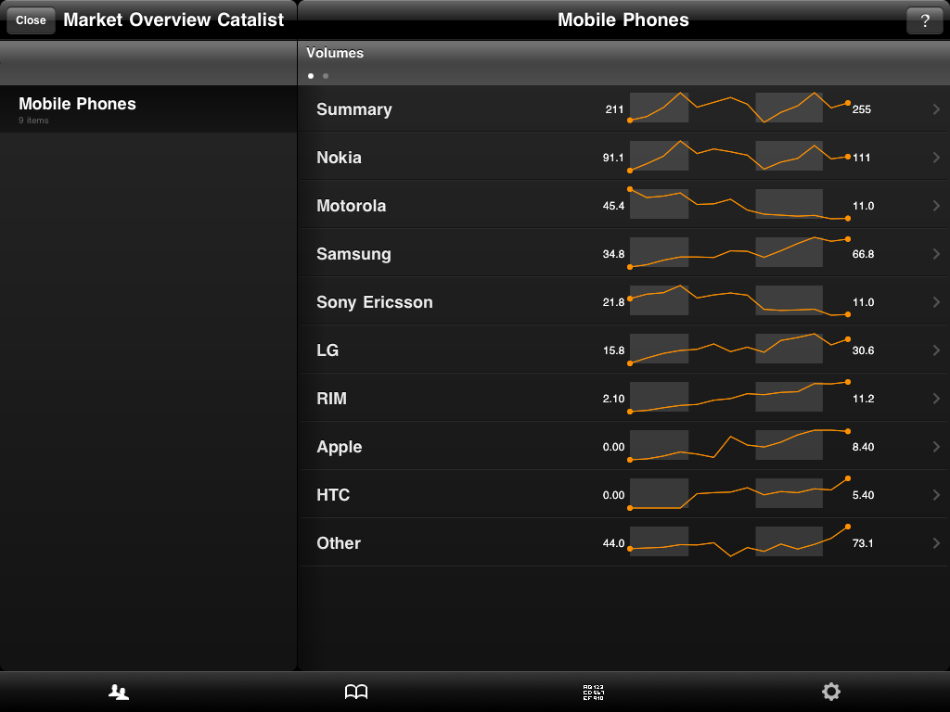The height and width of the screenshot is (712, 950).
Task: Click the Samsung end value 66.8
Action: click(x=863, y=254)
